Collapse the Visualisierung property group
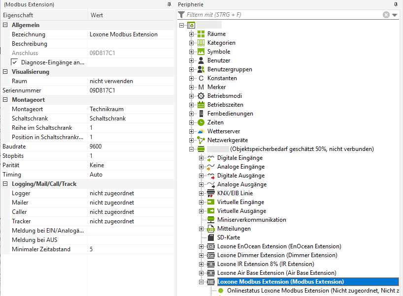Image resolution: width=403 pixels, height=296 pixels. (5, 72)
